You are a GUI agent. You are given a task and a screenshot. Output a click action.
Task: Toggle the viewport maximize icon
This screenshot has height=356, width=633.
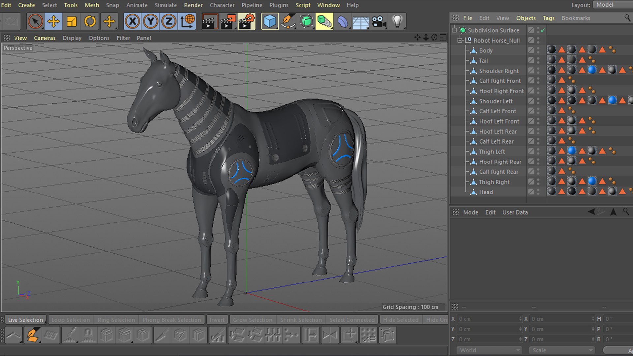click(x=443, y=38)
